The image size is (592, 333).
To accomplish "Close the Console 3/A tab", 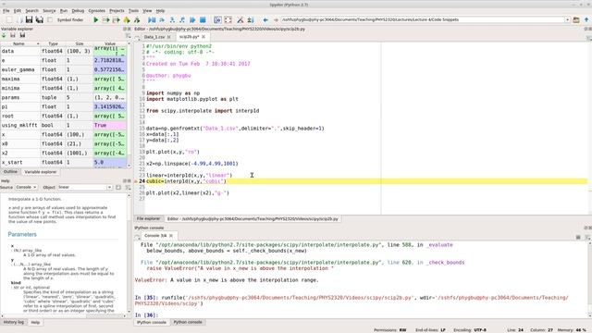I will (x=171, y=235).
